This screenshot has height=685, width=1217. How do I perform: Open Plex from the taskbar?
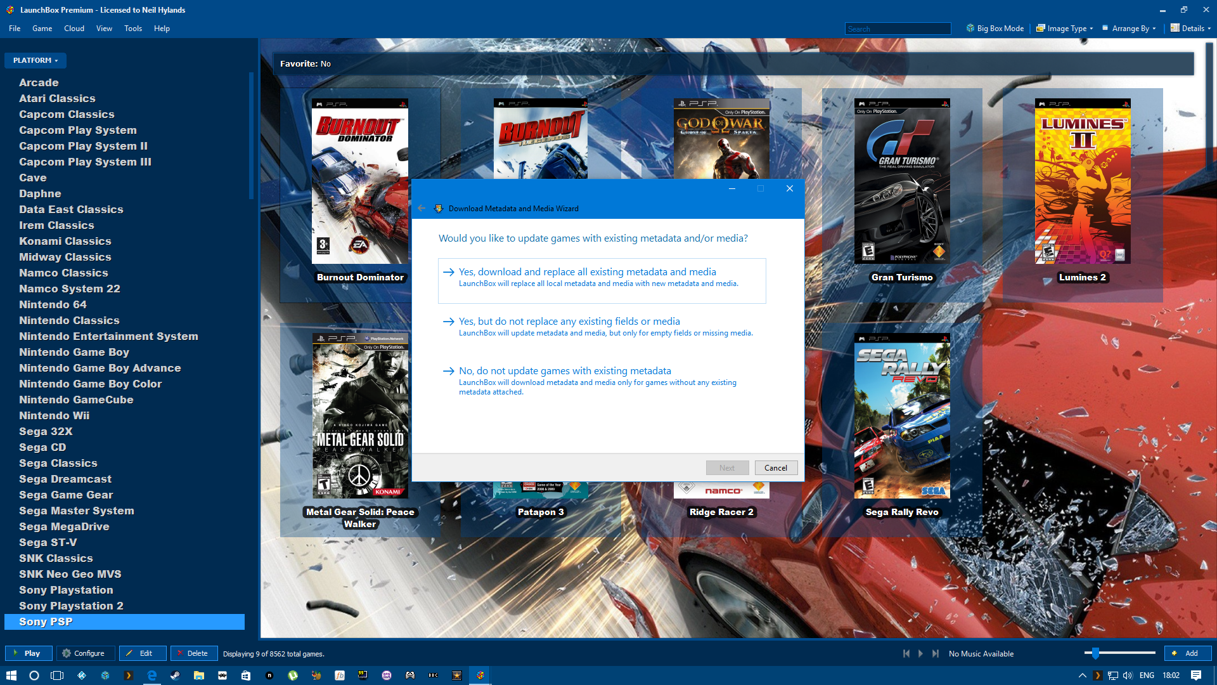pos(128,675)
